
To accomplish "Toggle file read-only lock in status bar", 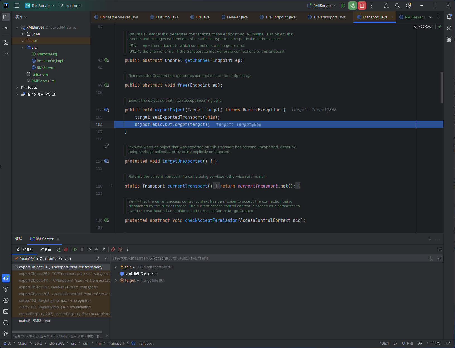I will (448, 344).
